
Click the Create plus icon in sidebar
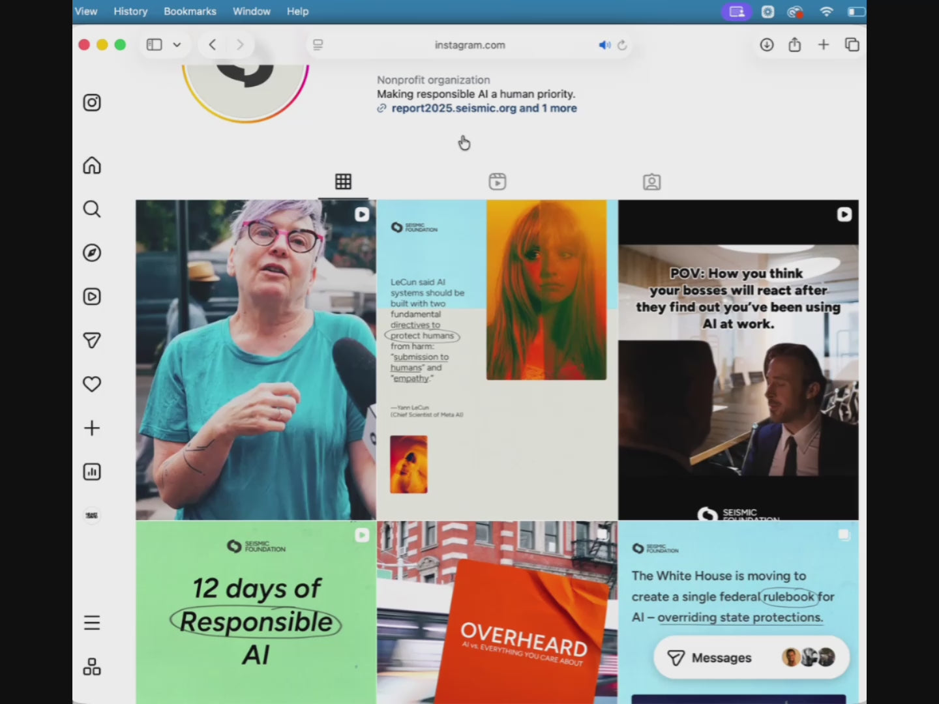(x=92, y=428)
